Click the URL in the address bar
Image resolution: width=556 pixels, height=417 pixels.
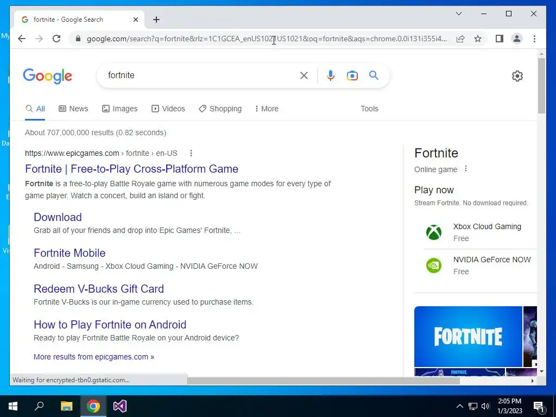(x=267, y=39)
